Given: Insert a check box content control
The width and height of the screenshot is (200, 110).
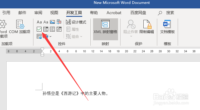Looking at the screenshot, I should (39, 29).
